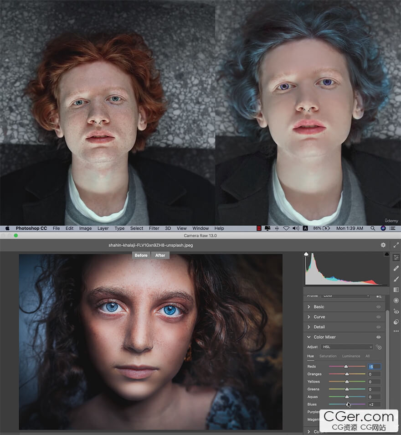Screen dimensions: 401x435
Task: Click the Aquas value input field
Action: point(375,397)
